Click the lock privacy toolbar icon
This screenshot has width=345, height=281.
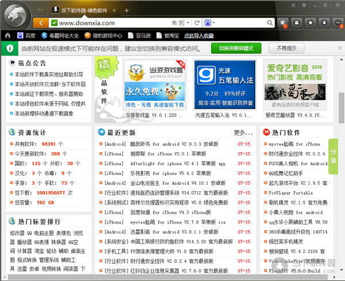point(297,22)
